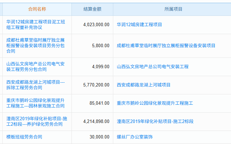The image size is (231, 144).
Task: Click the 结算金额 column header
Action: pos(92,9)
